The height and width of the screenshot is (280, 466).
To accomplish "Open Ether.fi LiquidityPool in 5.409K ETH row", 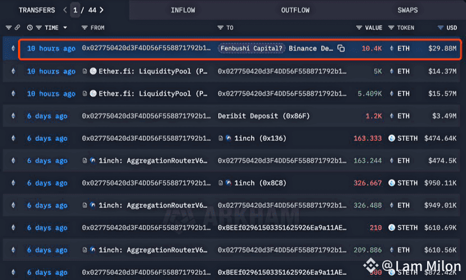I will (153, 94).
